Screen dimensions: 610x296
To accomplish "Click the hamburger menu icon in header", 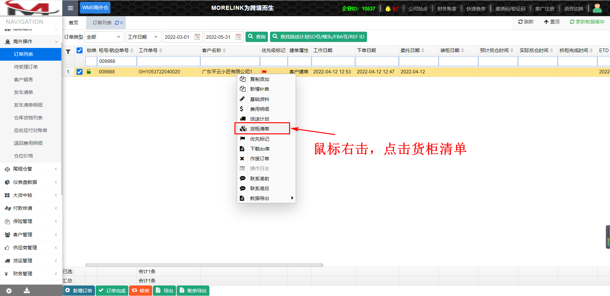I will pyautogui.click(x=70, y=8).
